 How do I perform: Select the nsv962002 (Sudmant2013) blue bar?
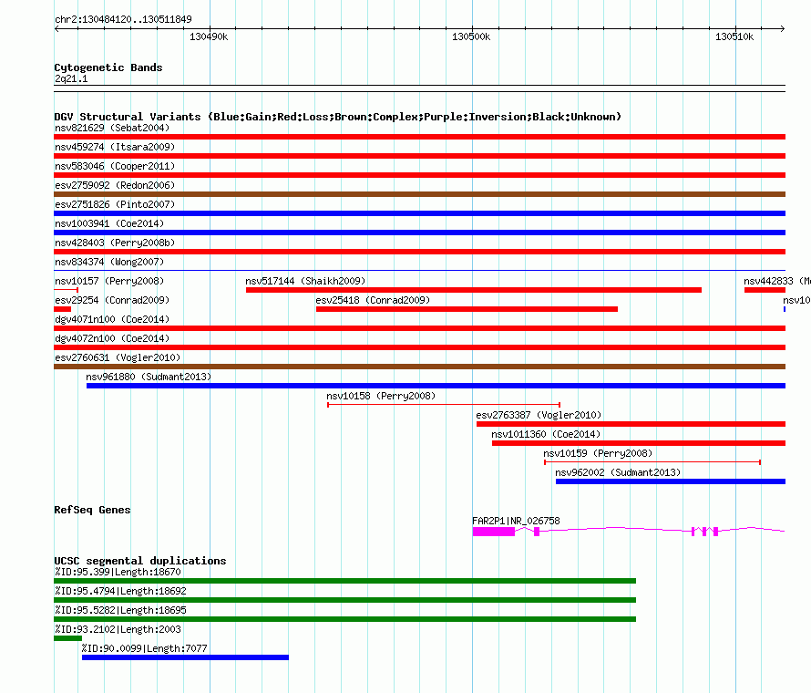tap(671, 481)
